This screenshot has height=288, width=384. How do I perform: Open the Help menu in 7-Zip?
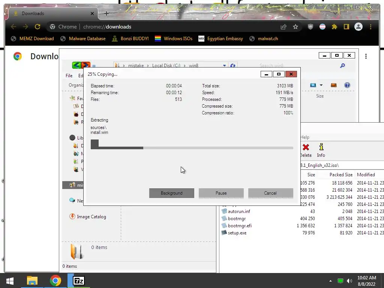pyautogui.click(x=305, y=137)
